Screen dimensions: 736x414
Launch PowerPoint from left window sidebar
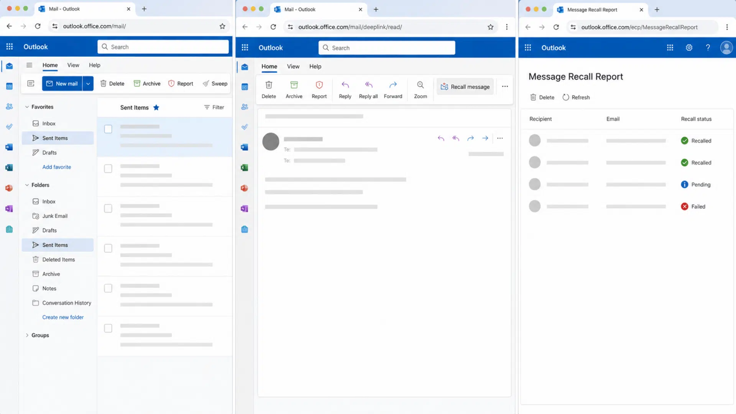10,188
